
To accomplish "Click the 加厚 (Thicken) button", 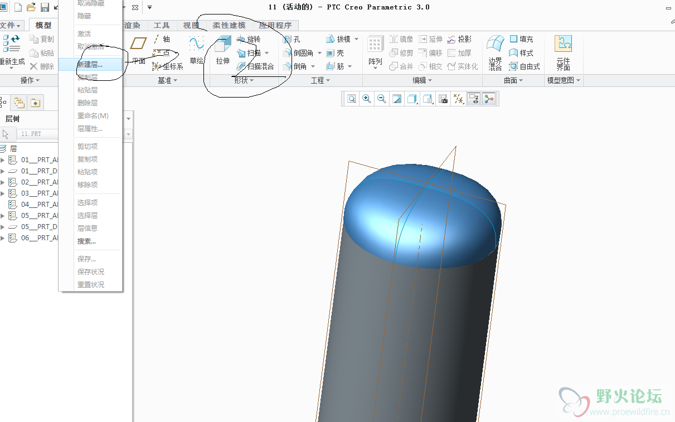I will [459, 53].
